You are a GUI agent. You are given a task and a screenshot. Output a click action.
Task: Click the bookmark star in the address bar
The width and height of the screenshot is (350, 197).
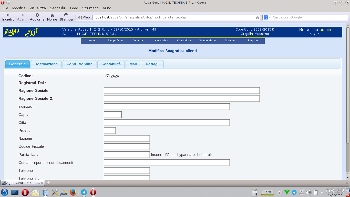click(x=257, y=17)
